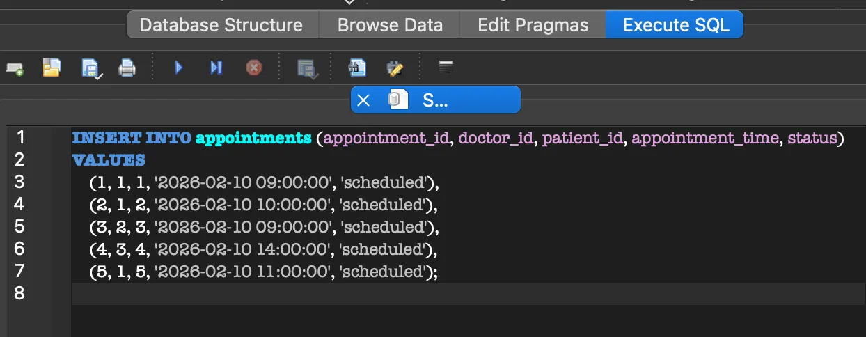The image size is (866, 337).
Task: Click the appointments table name in query
Action: [253, 138]
